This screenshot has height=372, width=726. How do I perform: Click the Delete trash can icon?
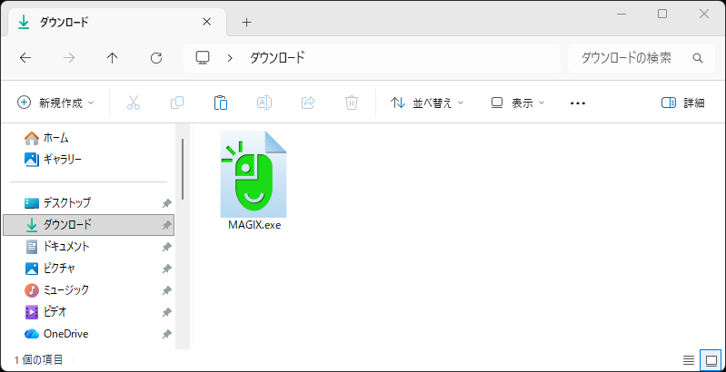[352, 103]
